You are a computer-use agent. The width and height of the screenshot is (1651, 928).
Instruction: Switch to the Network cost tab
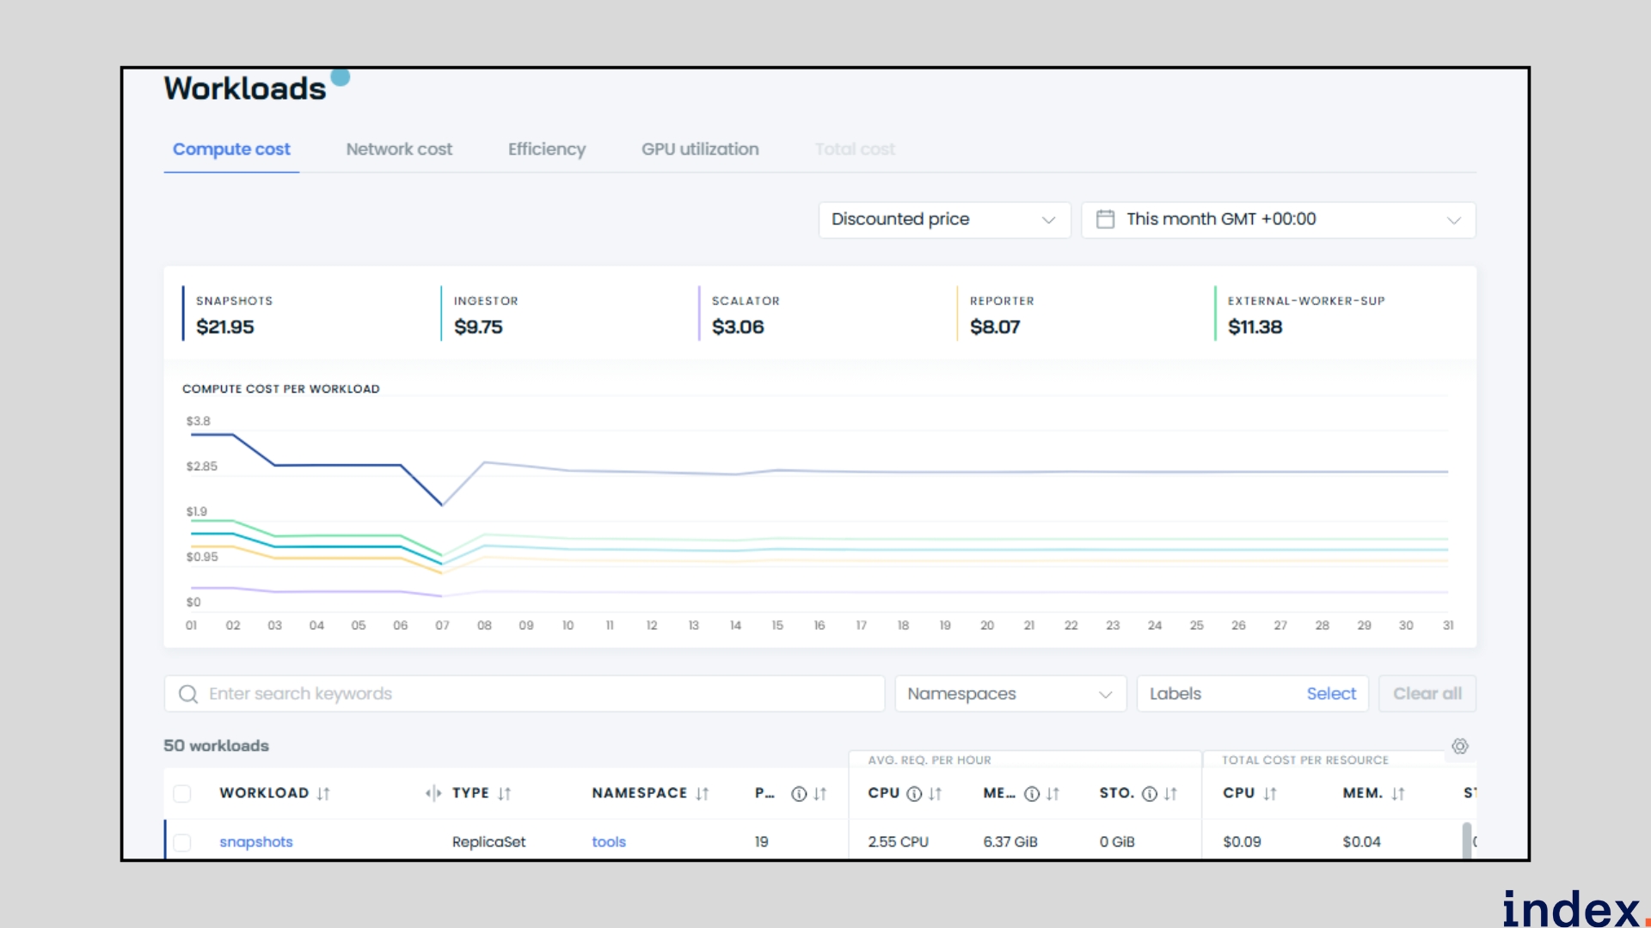click(x=399, y=149)
